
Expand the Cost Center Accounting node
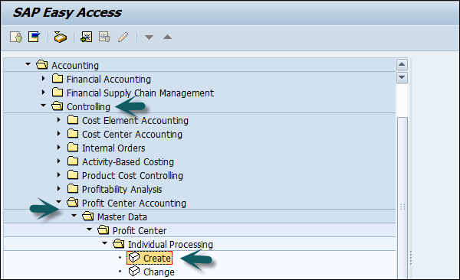coord(59,134)
